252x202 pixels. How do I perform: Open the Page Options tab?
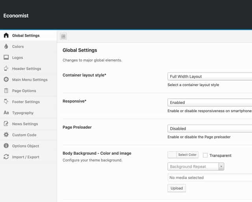28,91
